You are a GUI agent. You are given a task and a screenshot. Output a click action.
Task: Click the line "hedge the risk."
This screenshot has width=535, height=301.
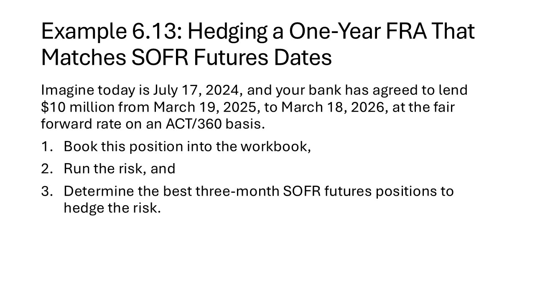click(x=112, y=208)
